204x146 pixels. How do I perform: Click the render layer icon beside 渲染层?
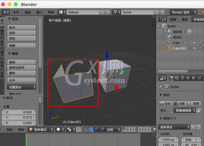point(190,31)
